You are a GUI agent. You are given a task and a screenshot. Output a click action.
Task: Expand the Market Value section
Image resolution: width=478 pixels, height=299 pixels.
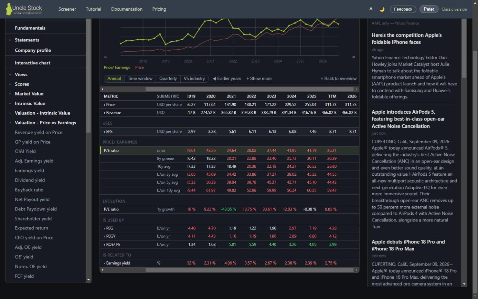click(29, 94)
